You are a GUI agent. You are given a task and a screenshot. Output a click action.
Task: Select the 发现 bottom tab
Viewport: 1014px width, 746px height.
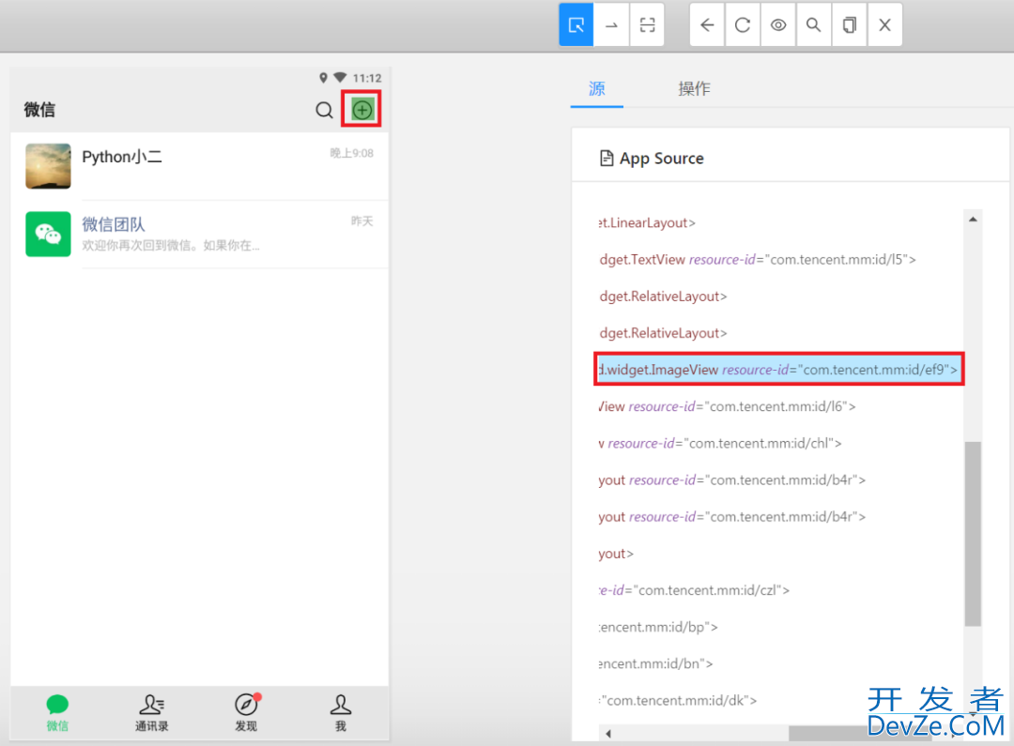[246, 712]
